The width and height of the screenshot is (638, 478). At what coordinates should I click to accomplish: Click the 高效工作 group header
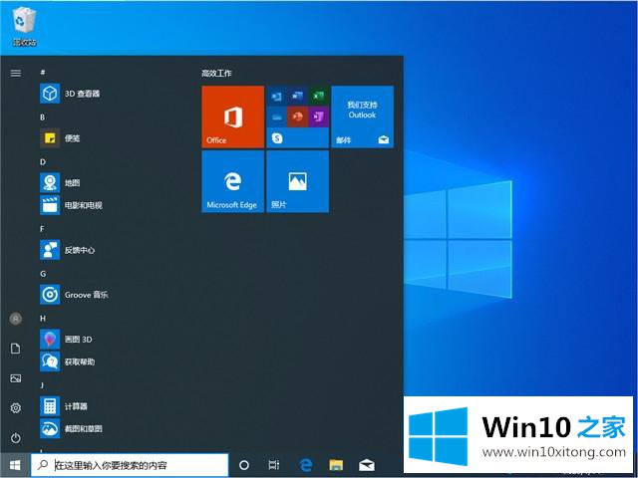click(216, 73)
